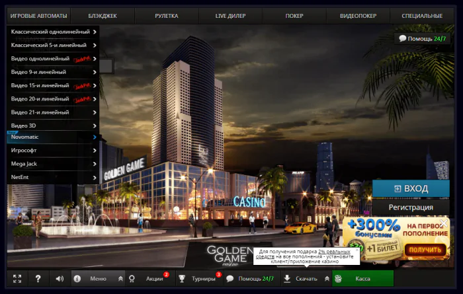Switch to РУЛЕТКА tab

click(x=167, y=16)
